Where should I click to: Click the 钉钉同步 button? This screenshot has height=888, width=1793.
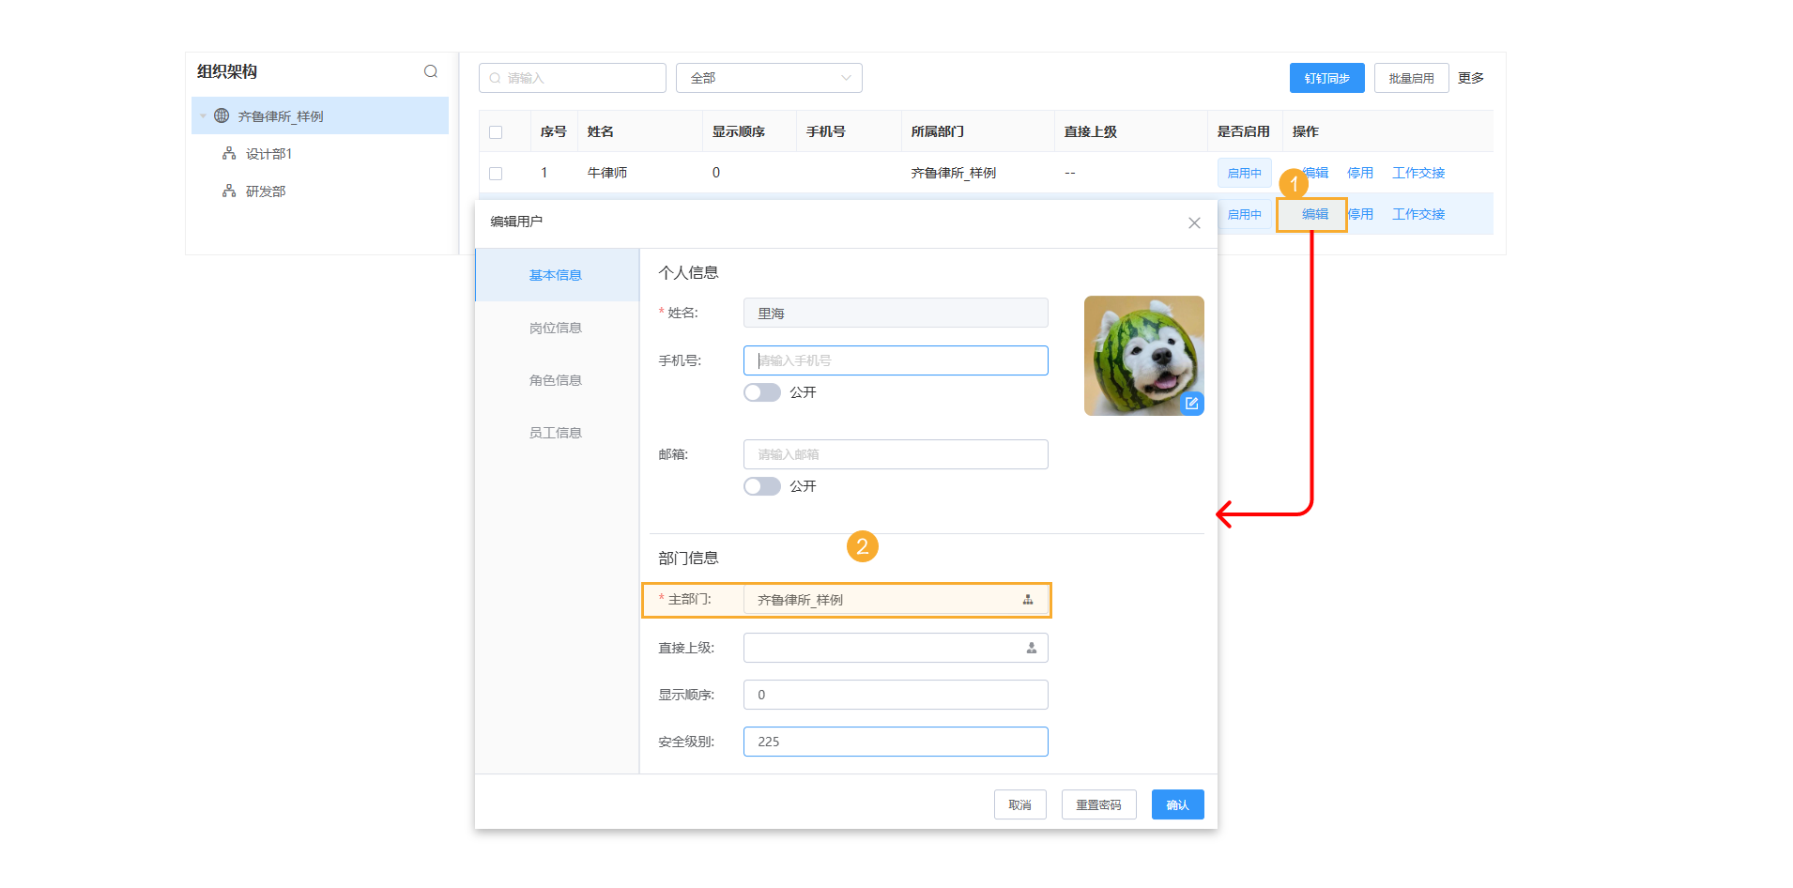[x=1326, y=78]
